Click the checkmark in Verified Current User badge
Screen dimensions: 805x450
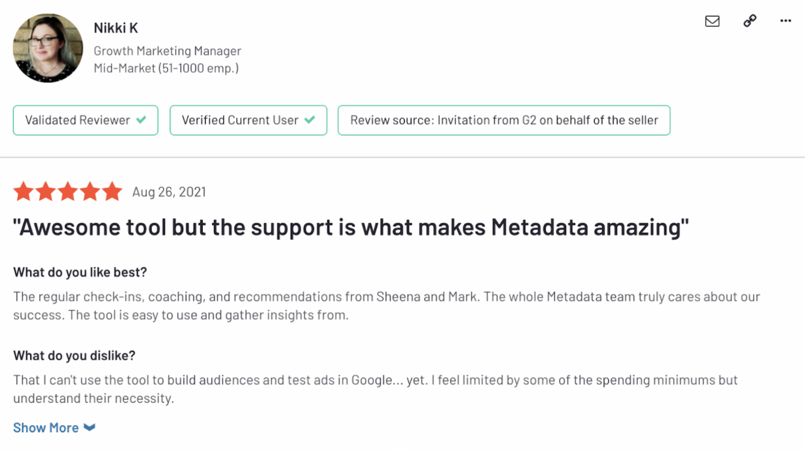pyautogui.click(x=310, y=120)
